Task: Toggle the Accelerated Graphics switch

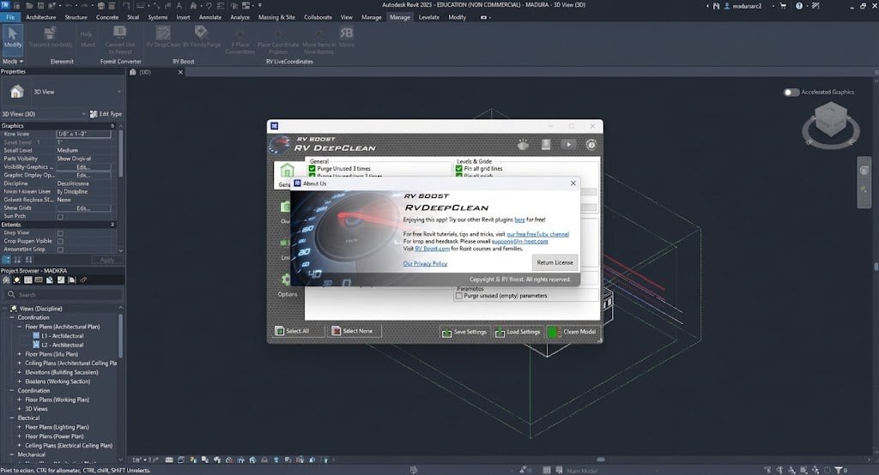Action: tap(791, 92)
